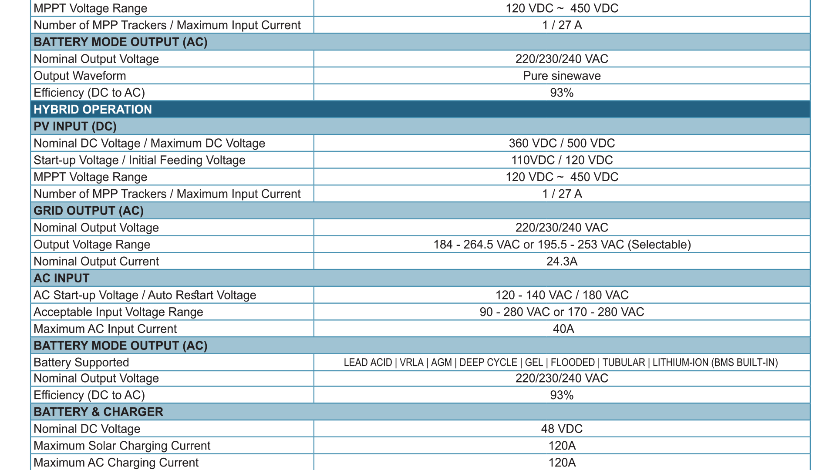Image resolution: width=836 pixels, height=470 pixels.
Task: Select the 'Maximum Solar Charging Current' label
Action: tap(122, 446)
